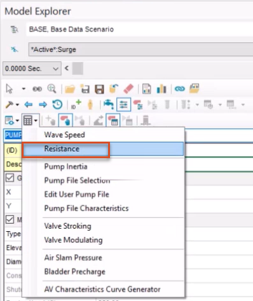Choose AV Characteristics Curve Generator
253x301 pixels.
[x=103, y=289]
